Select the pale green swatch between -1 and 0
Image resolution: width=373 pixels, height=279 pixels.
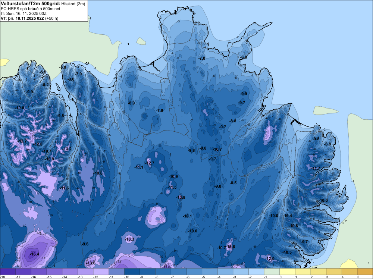pyautogui.click(x=272, y=272)
